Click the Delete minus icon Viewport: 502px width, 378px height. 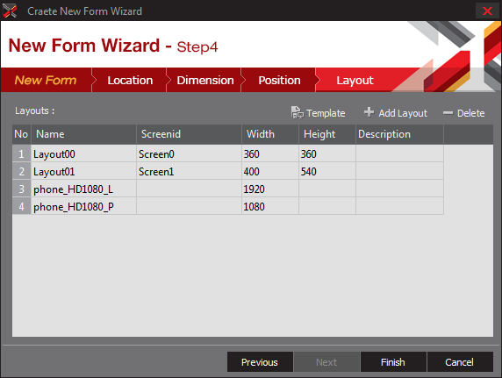coord(448,113)
